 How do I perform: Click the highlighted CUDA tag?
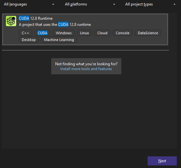pyautogui.click(x=42, y=33)
